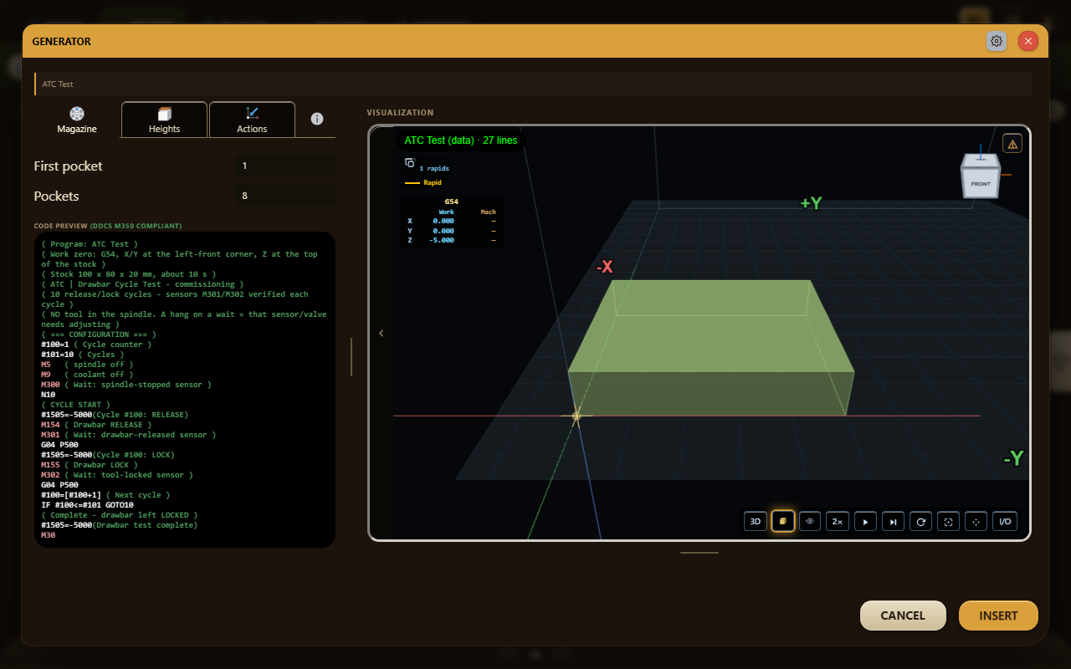1071x669 pixels.
Task: Click the copy icon beside 1 rapids
Action: pyautogui.click(x=410, y=163)
